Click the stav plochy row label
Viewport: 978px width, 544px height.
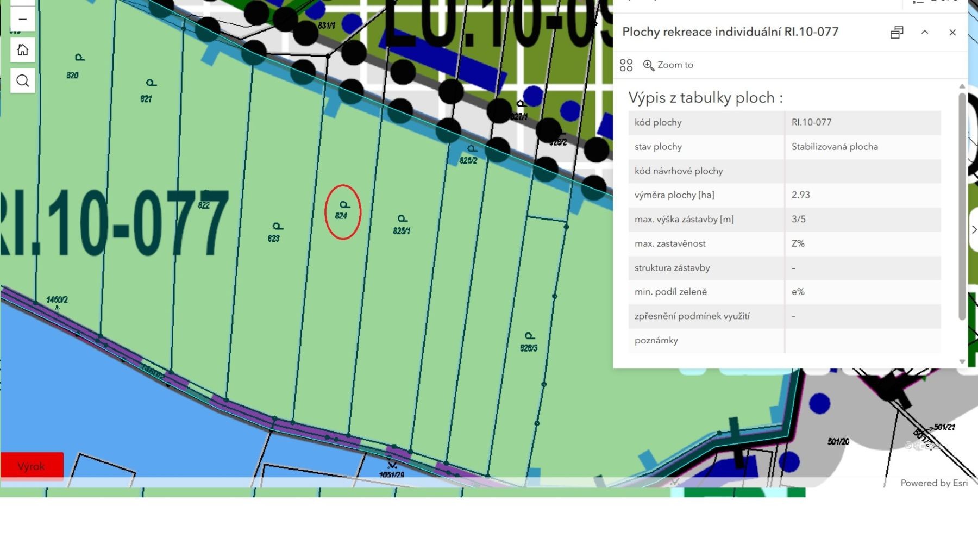(658, 147)
